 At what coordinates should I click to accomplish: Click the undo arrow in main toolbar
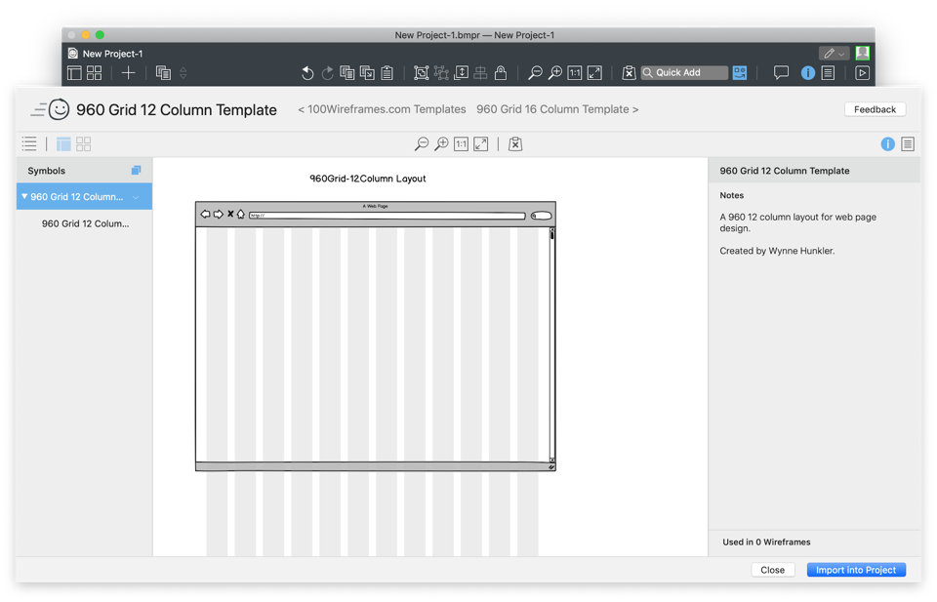pyautogui.click(x=307, y=73)
